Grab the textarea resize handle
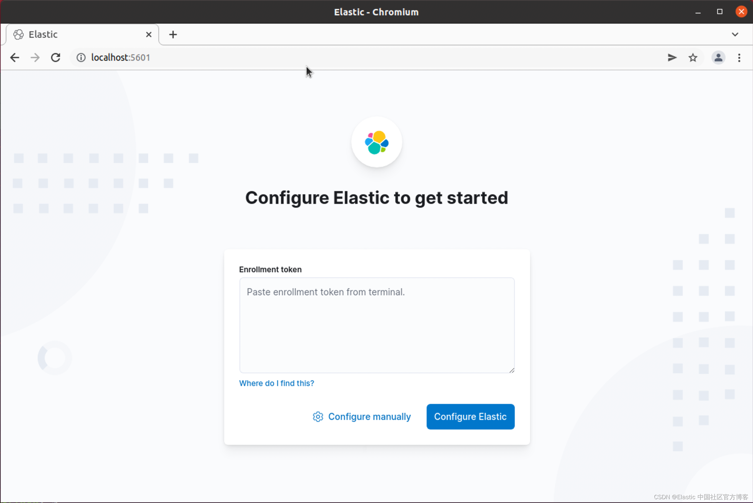The width and height of the screenshot is (753, 503). pyautogui.click(x=512, y=370)
